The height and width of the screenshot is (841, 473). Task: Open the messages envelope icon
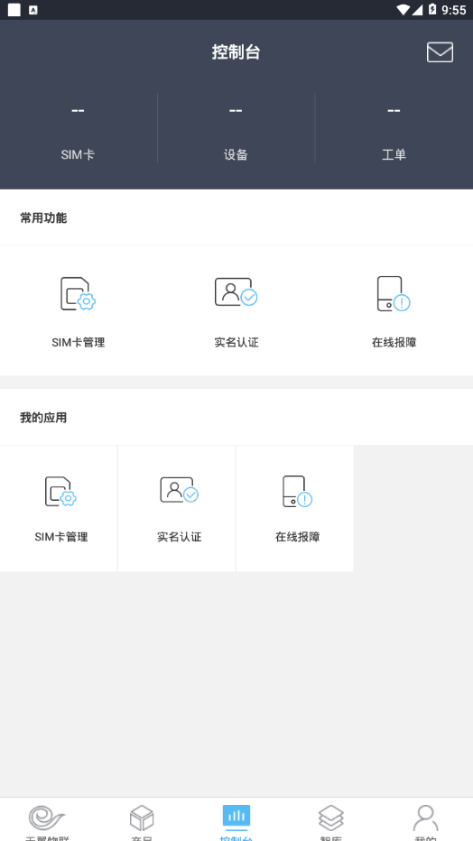pos(440,52)
